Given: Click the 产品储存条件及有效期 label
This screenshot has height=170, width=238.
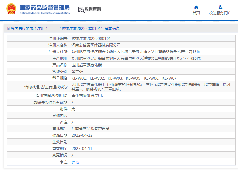Looking at the screenshot, I should coord(48,102).
